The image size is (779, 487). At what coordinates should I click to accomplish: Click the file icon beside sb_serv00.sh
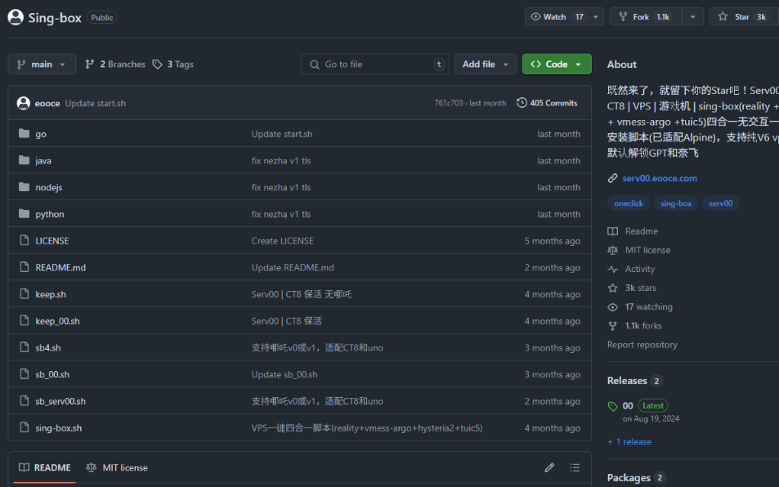tap(24, 400)
